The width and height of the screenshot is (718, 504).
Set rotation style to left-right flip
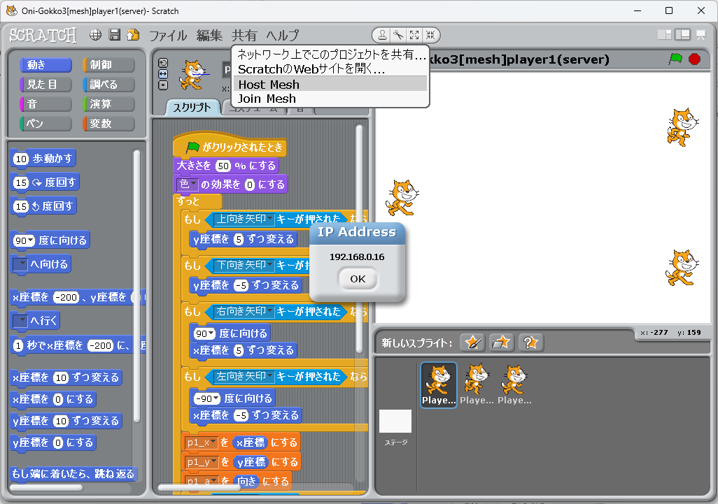pyautogui.click(x=163, y=73)
